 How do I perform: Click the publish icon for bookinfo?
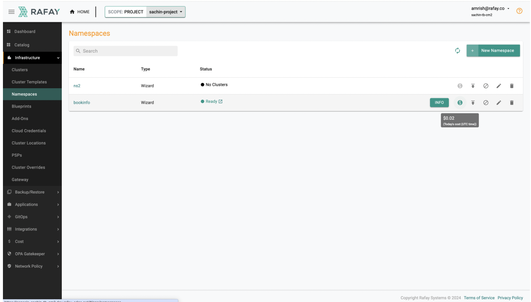point(473,103)
